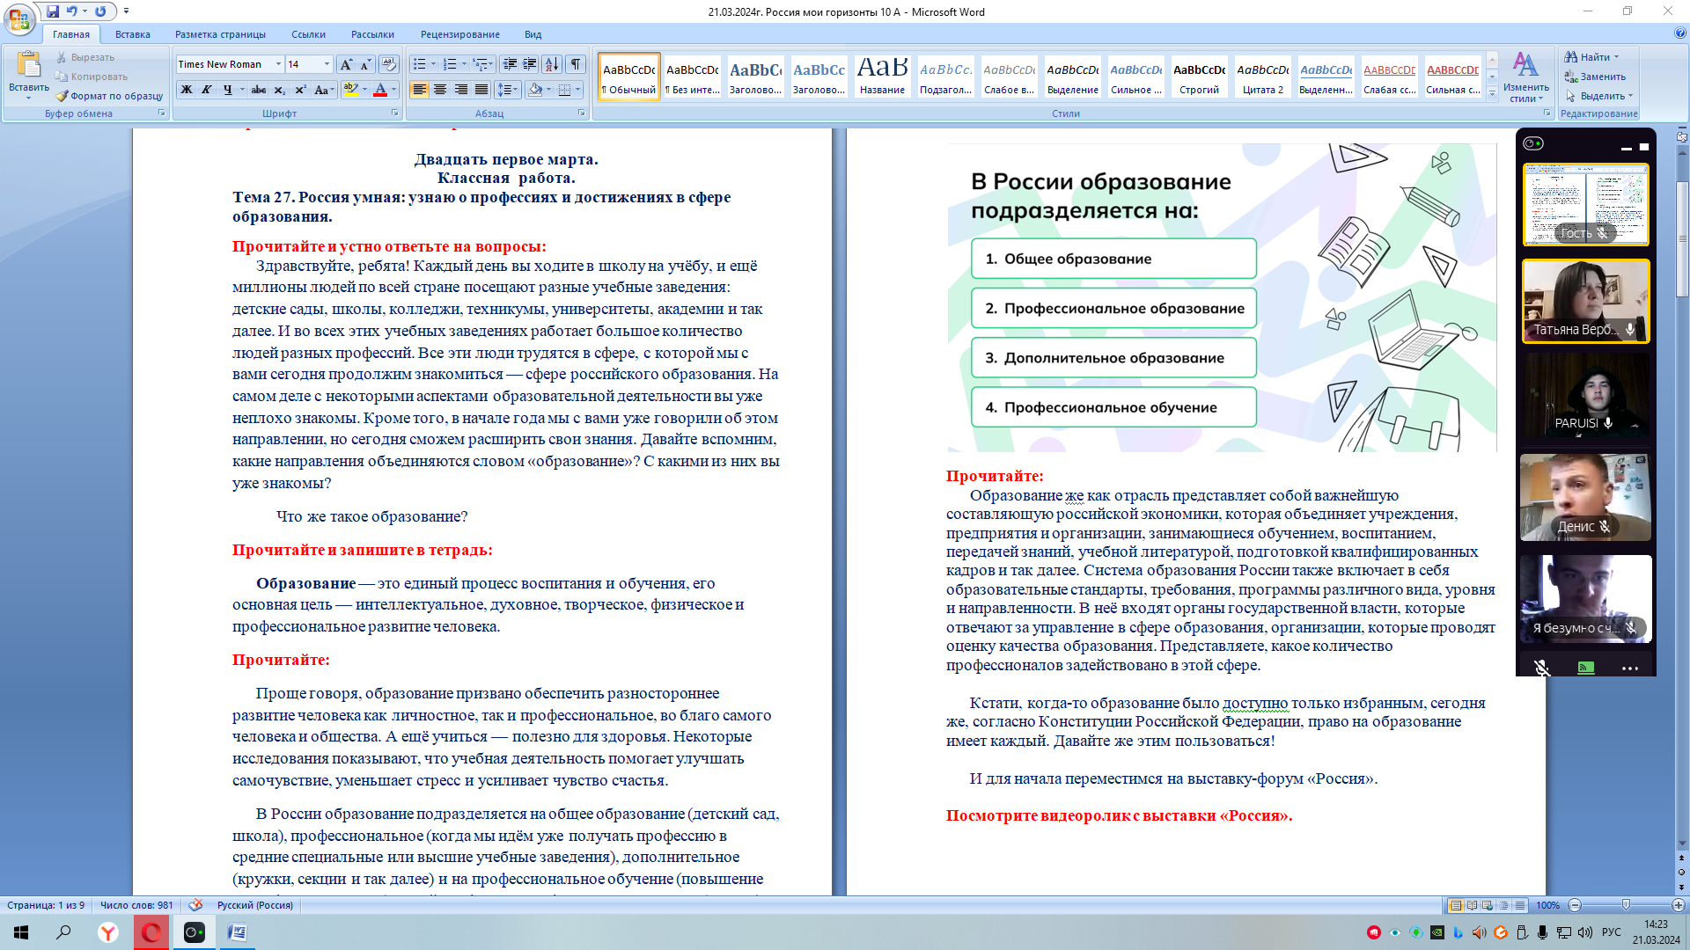The image size is (1690, 950).
Task: Clear text formatting with eraser icon
Action: coord(389,64)
